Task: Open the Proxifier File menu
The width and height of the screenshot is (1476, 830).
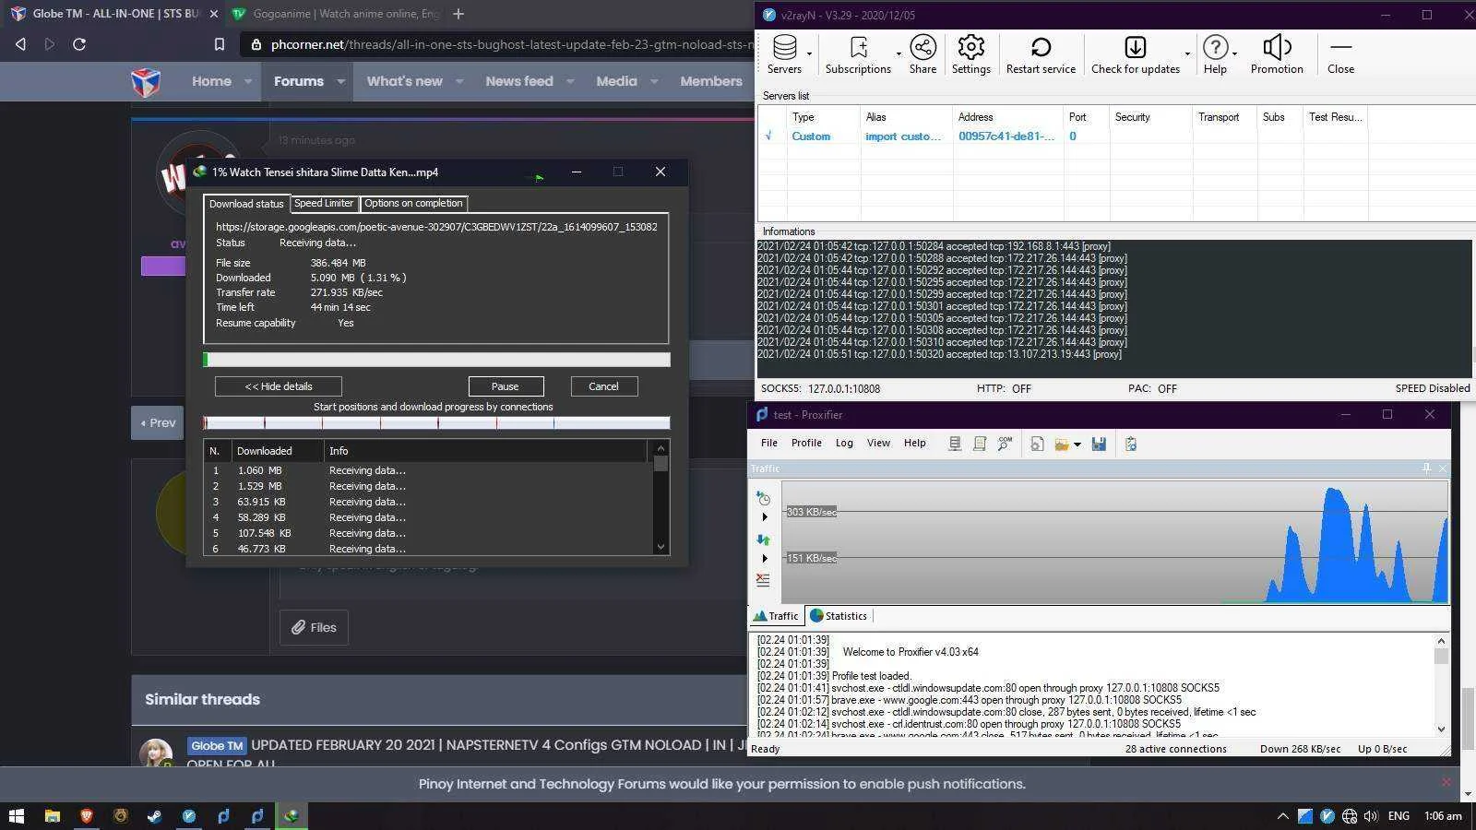Action: 769,443
